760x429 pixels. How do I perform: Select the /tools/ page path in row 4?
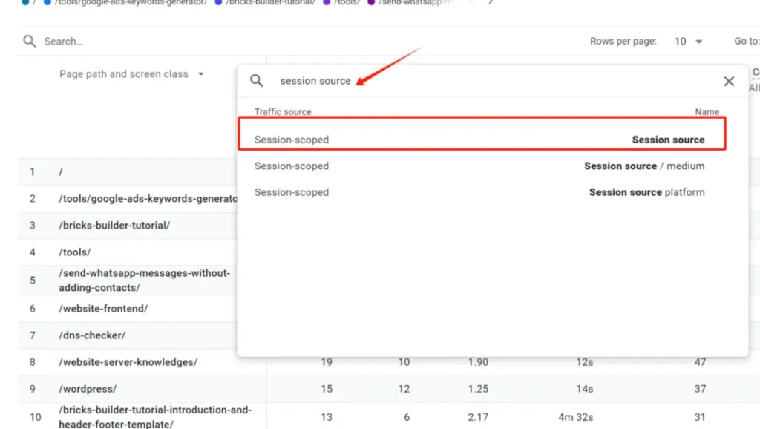point(74,252)
